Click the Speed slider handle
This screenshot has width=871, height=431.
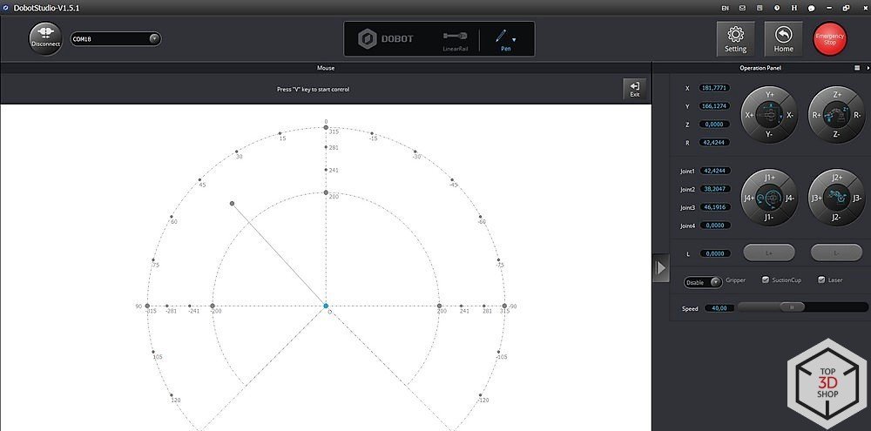point(792,307)
